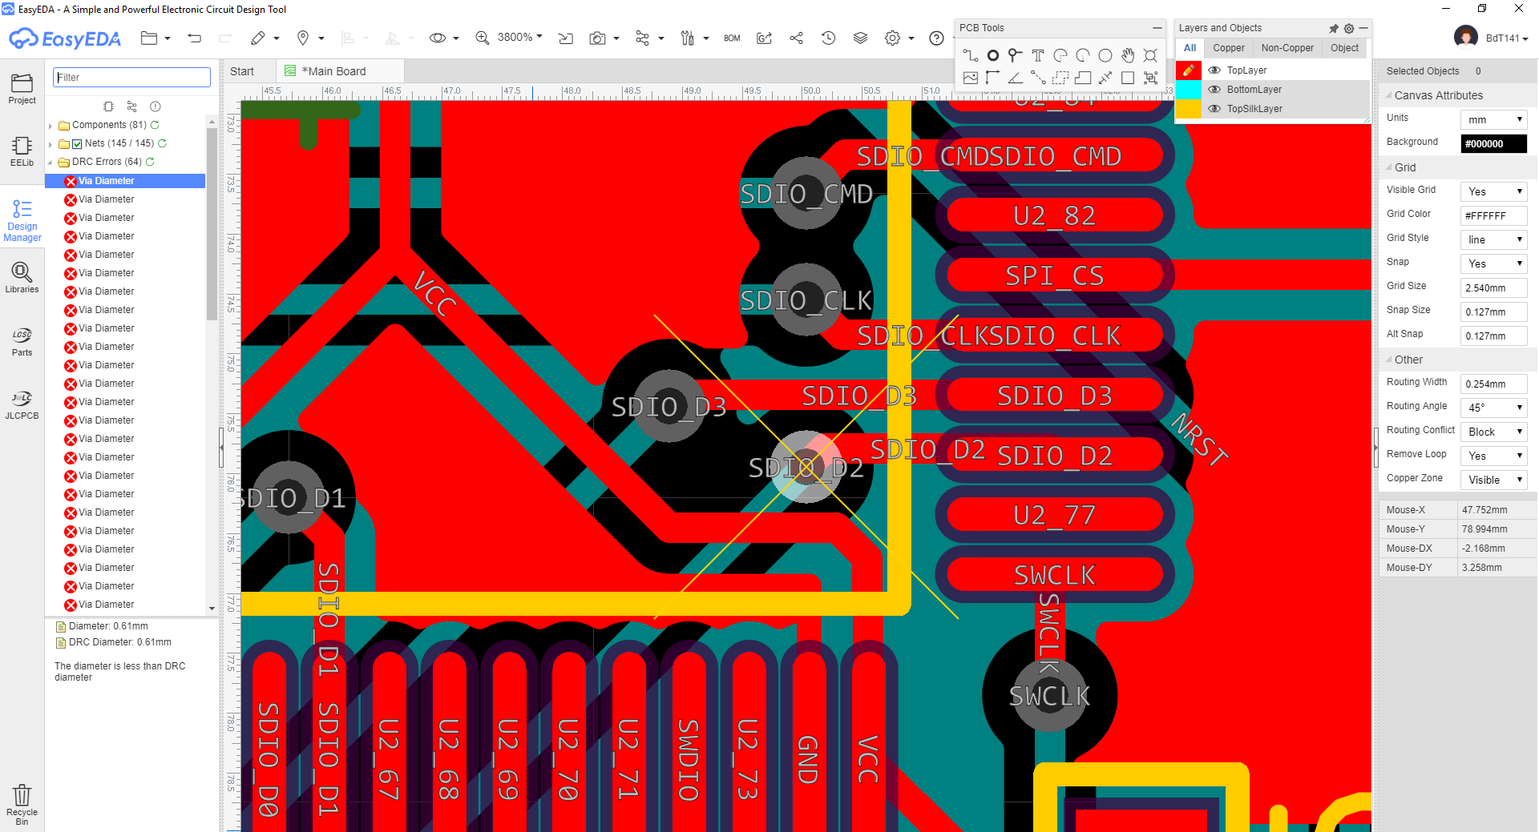This screenshot has width=1539, height=832.
Task: Select the Text tool in PCB Tools
Action: coord(1038,55)
